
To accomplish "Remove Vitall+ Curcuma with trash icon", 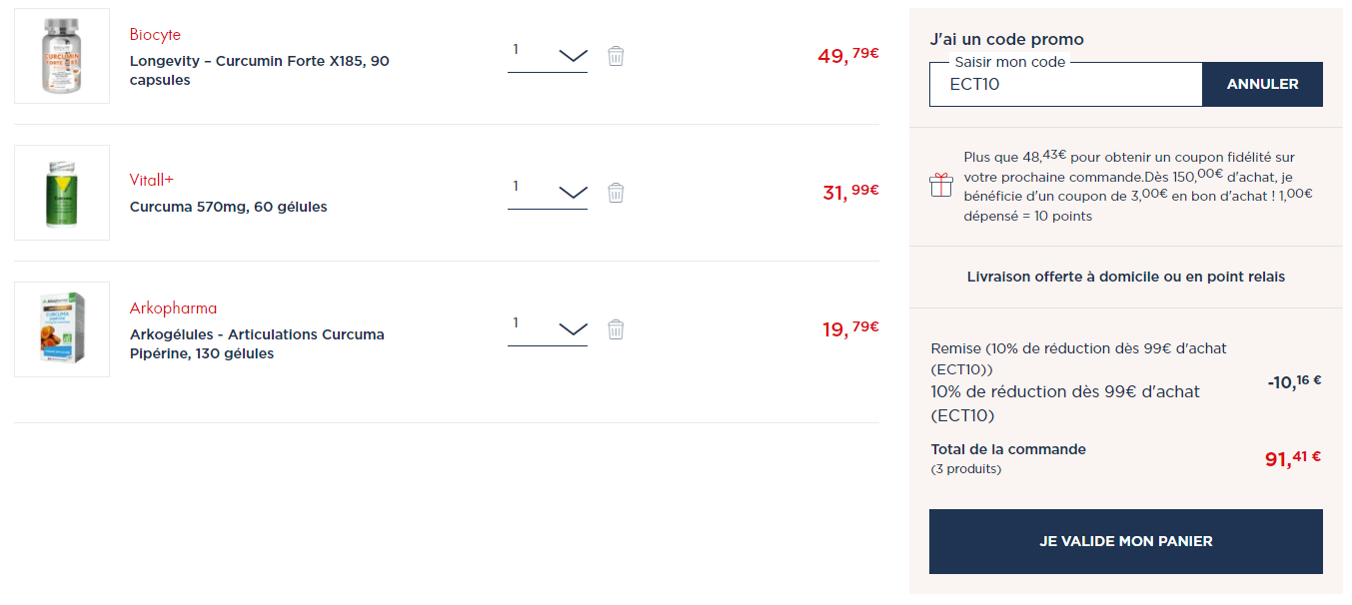I will point(616,193).
